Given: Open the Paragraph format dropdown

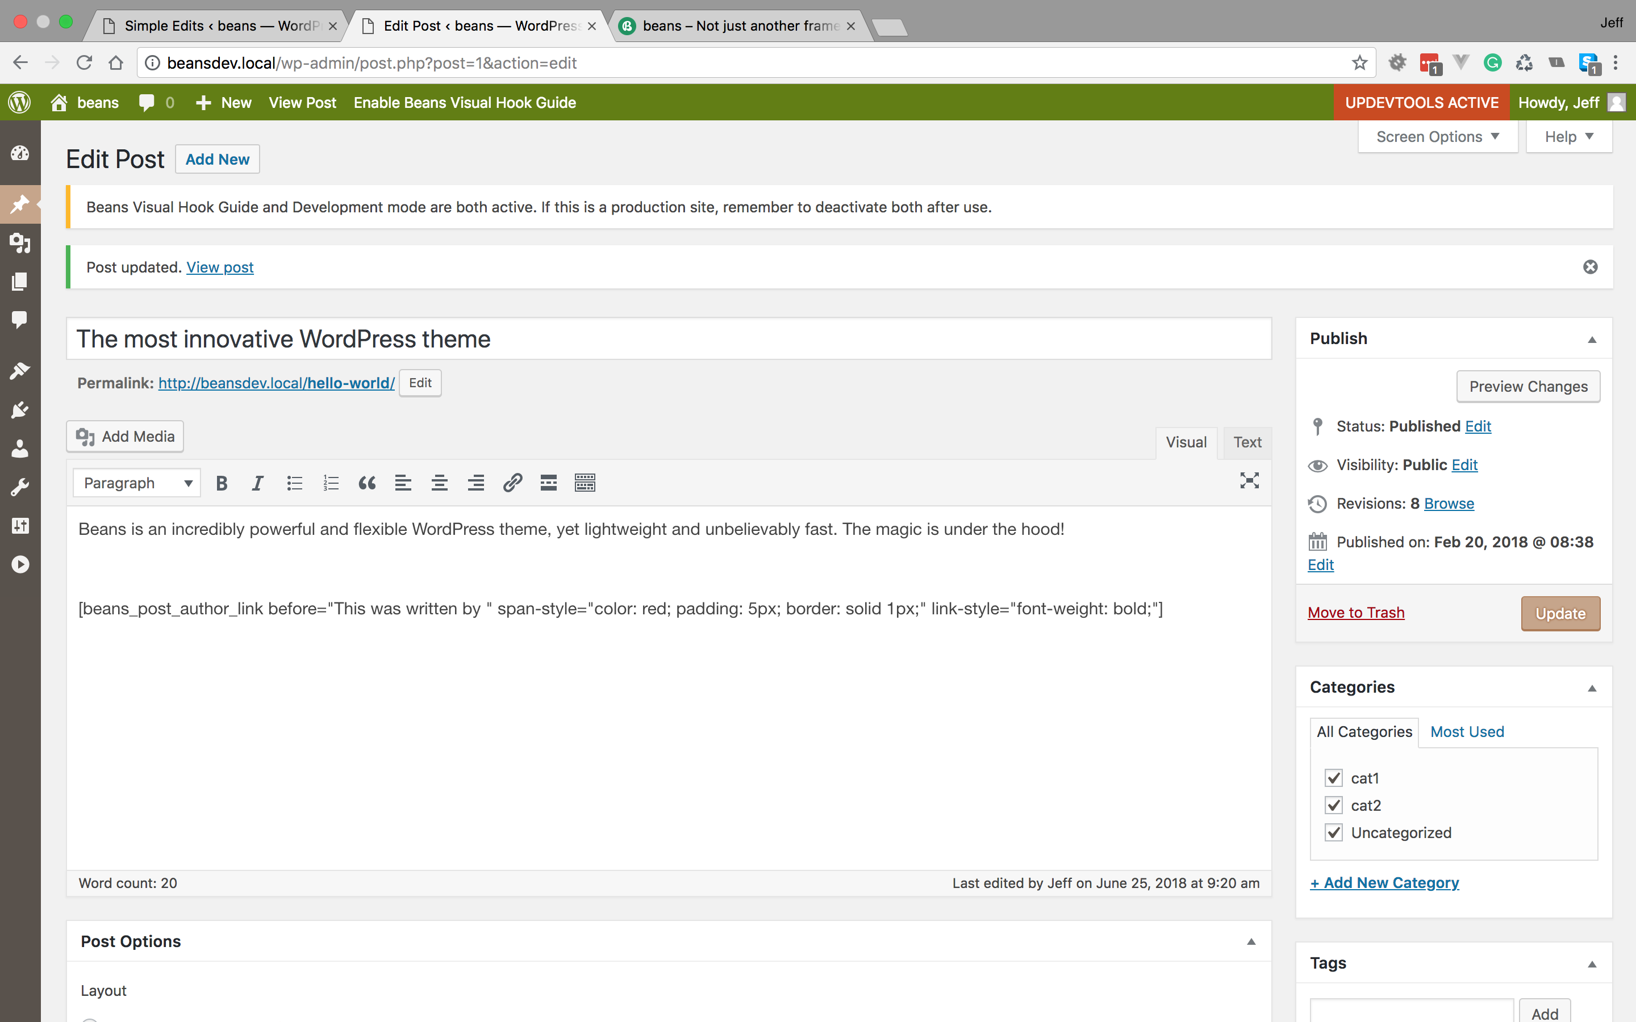Looking at the screenshot, I should 136,483.
